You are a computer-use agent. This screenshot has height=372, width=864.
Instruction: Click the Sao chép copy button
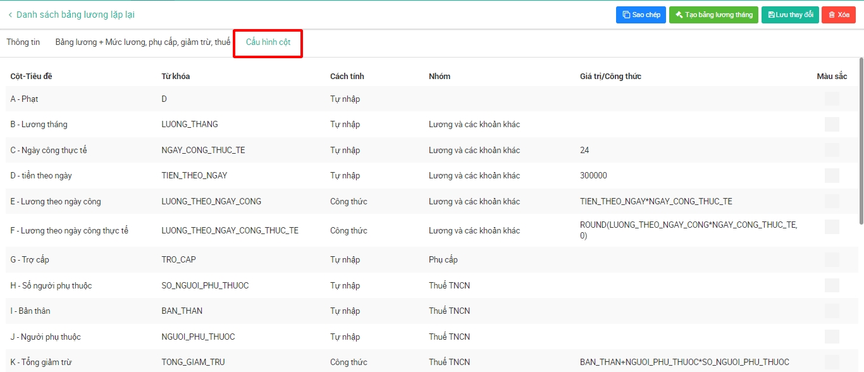(x=641, y=15)
